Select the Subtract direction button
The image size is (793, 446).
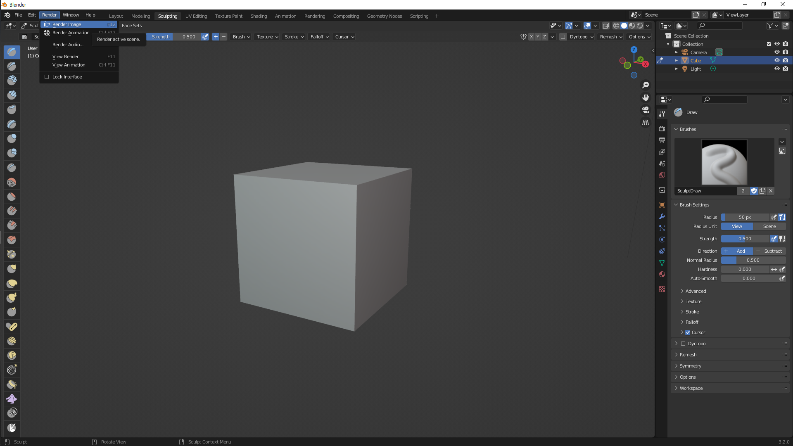pos(769,251)
